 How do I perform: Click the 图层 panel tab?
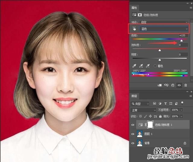134,96
